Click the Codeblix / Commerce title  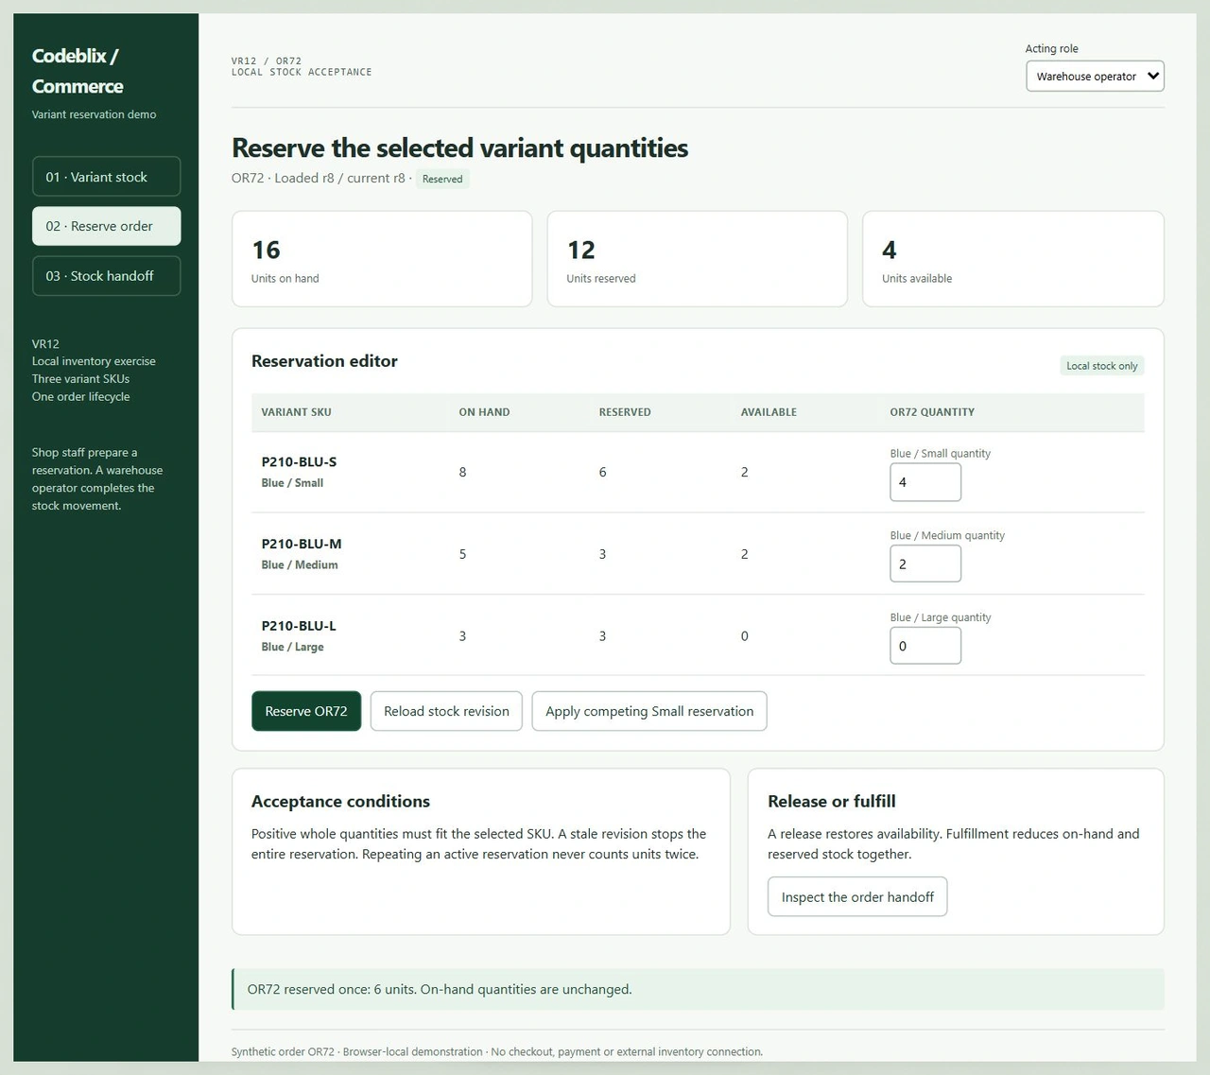tap(78, 71)
